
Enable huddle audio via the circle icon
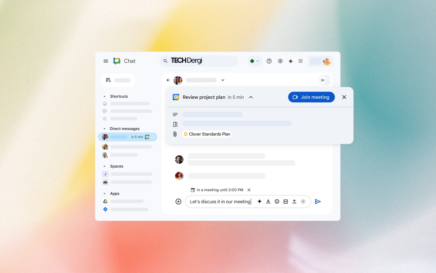303,201
